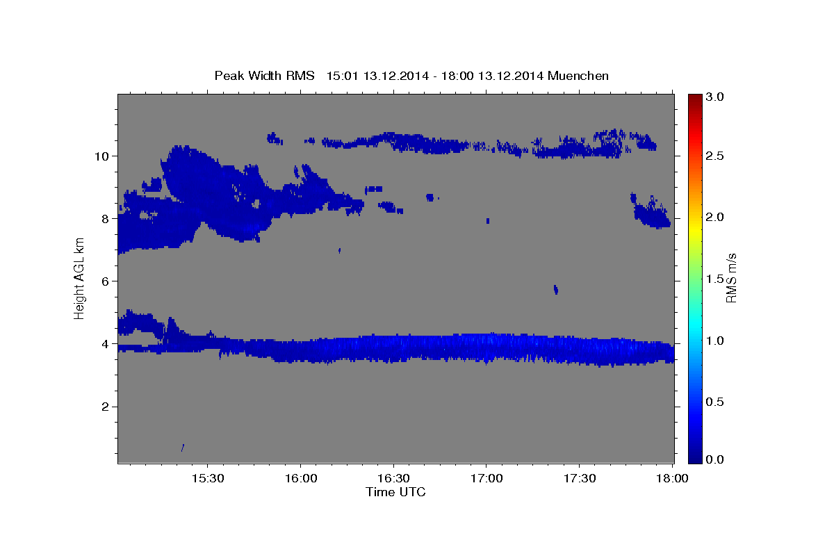Click the 17:00 time tick label
834x556 pixels.
[x=486, y=478]
